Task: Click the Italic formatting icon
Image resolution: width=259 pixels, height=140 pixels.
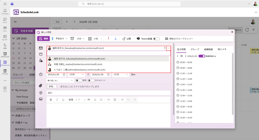Action: pos(57,100)
